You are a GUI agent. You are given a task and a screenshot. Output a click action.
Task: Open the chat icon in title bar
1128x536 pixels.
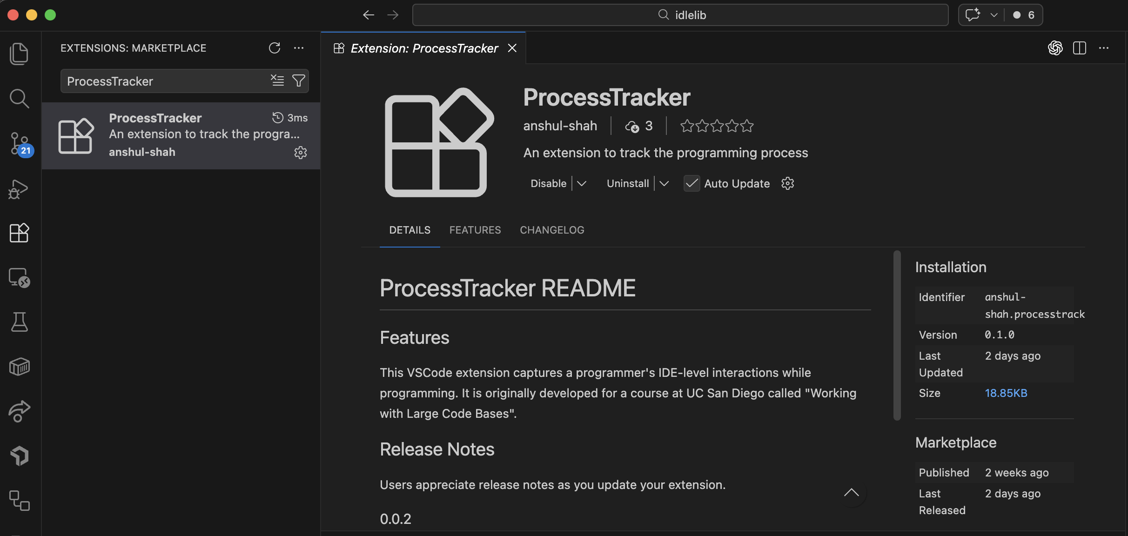point(973,15)
